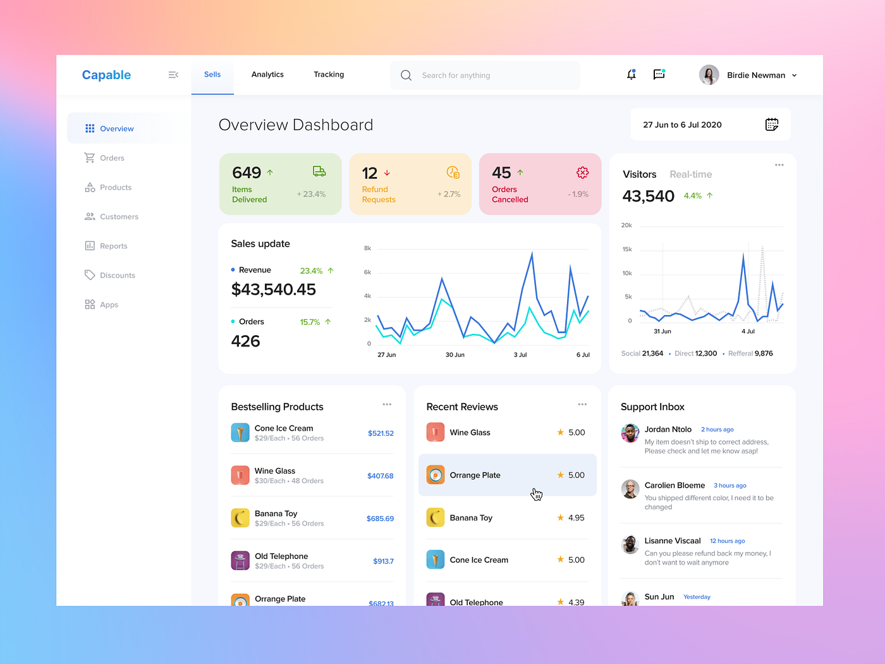Switch to the Analytics tab
The width and height of the screenshot is (885, 664).
[x=267, y=74]
